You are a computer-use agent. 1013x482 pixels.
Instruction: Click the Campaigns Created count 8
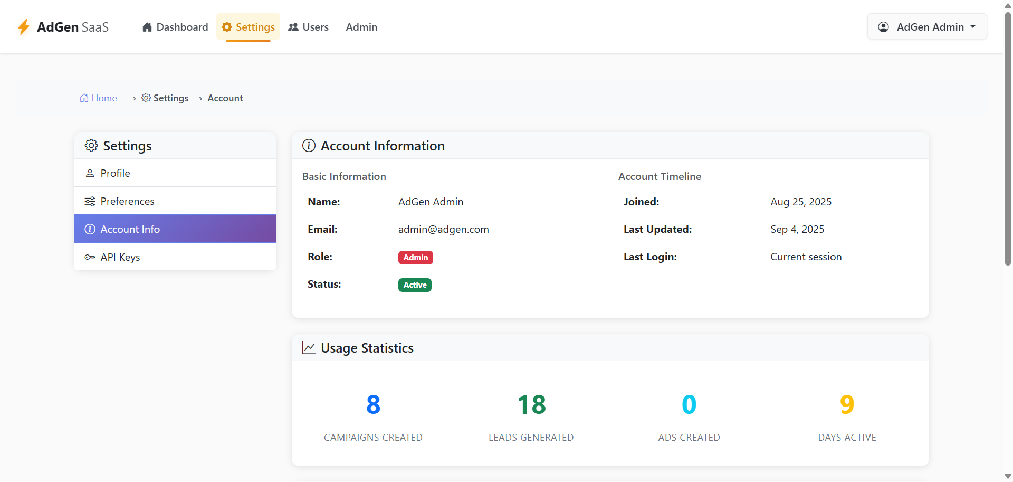pos(373,405)
